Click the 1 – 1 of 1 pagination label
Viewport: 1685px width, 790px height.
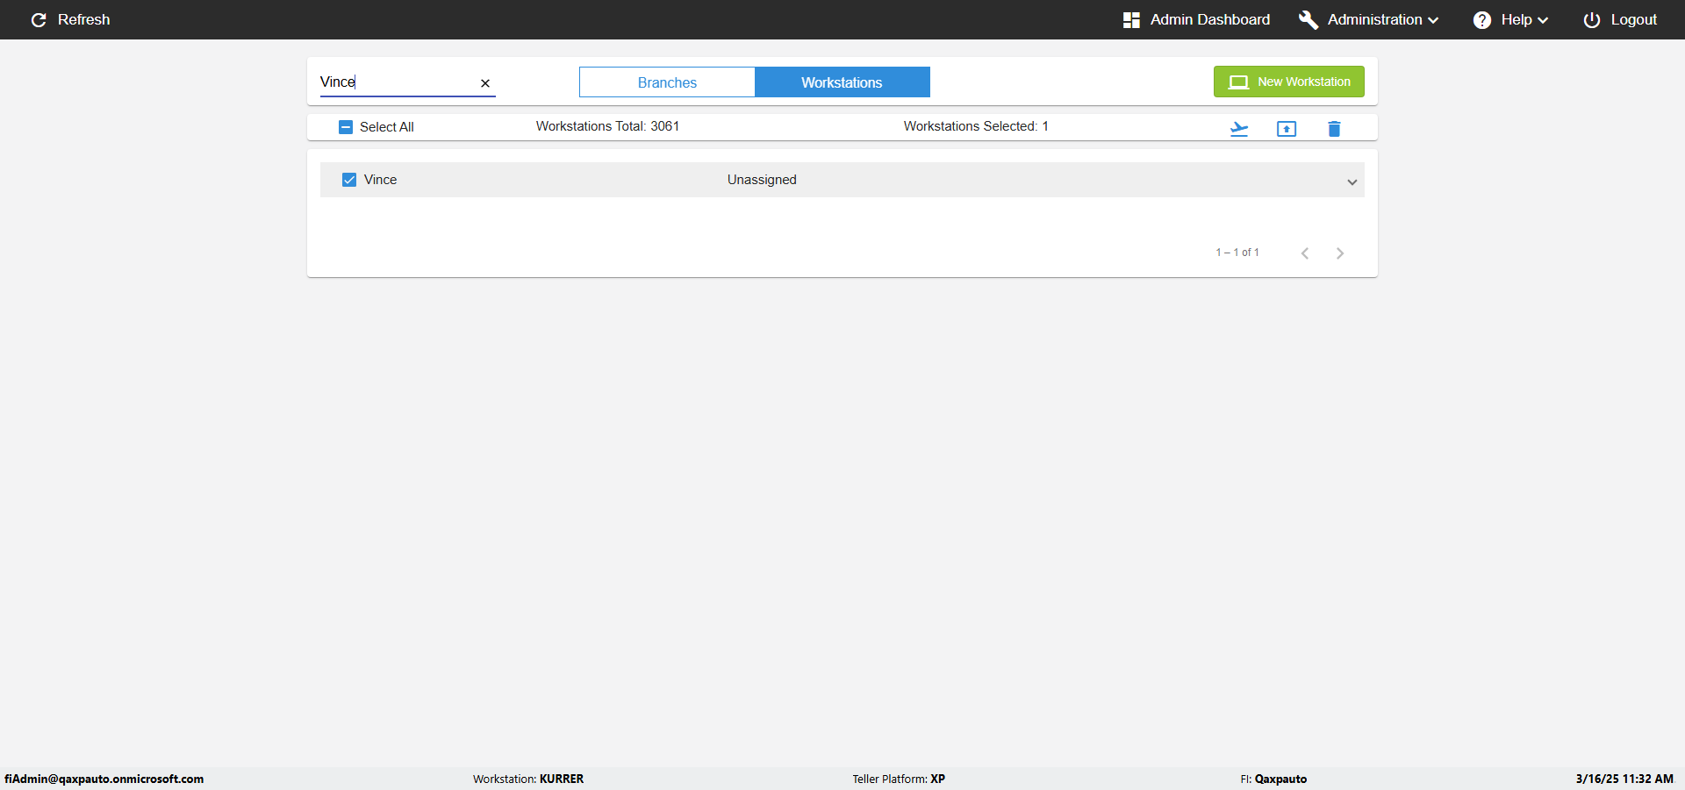1237,253
